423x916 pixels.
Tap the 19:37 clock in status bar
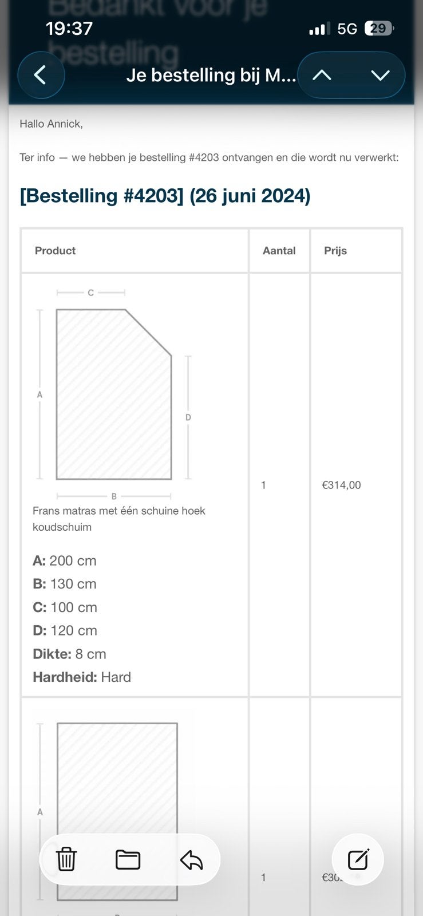69,28
